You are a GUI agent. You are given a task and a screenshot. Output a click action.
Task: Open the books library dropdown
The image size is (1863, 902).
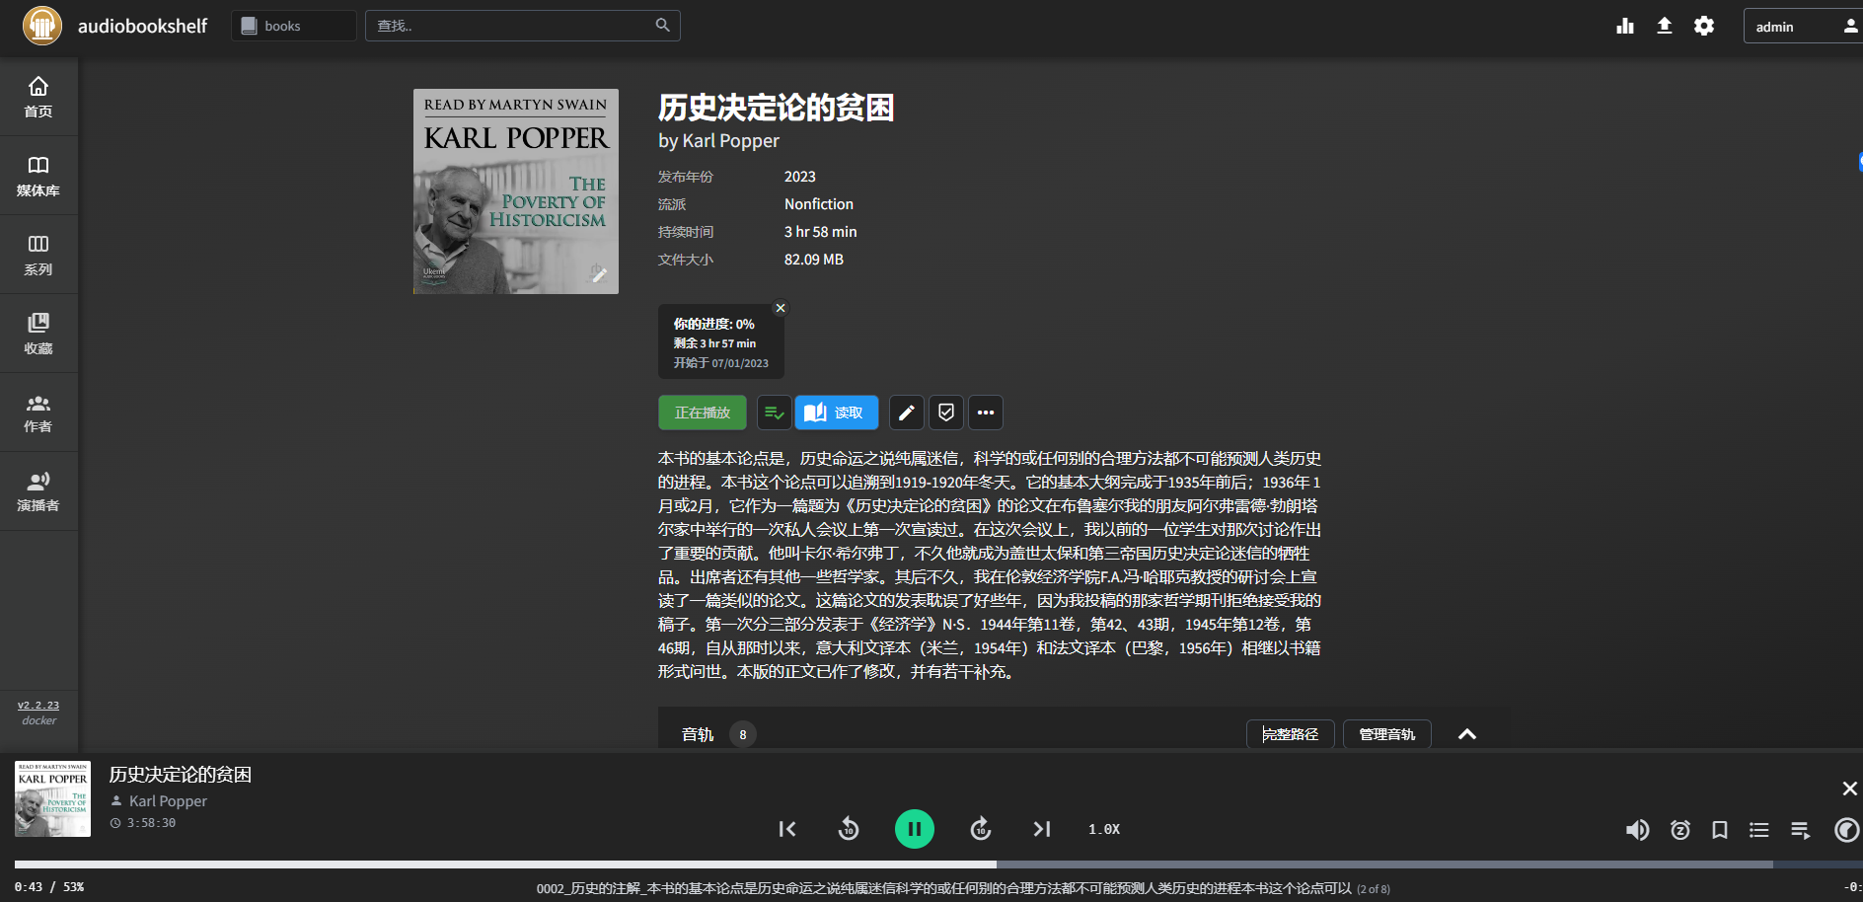294,26
